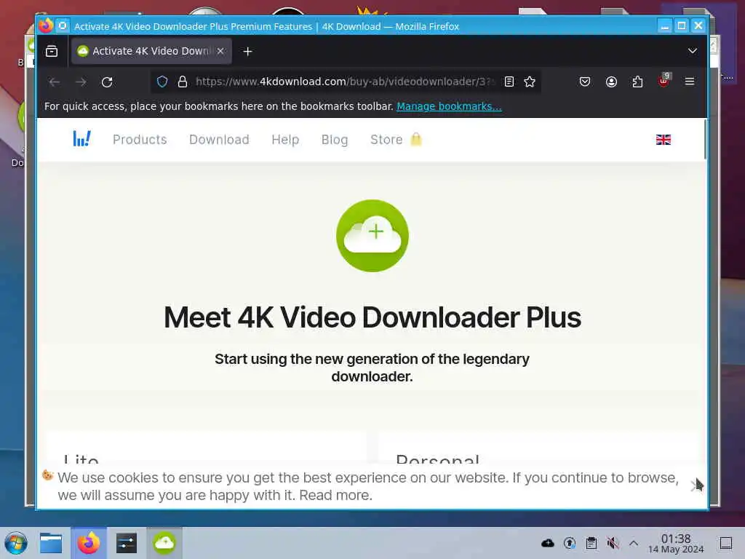Open Firefox hamburger application menu

point(690,82)
